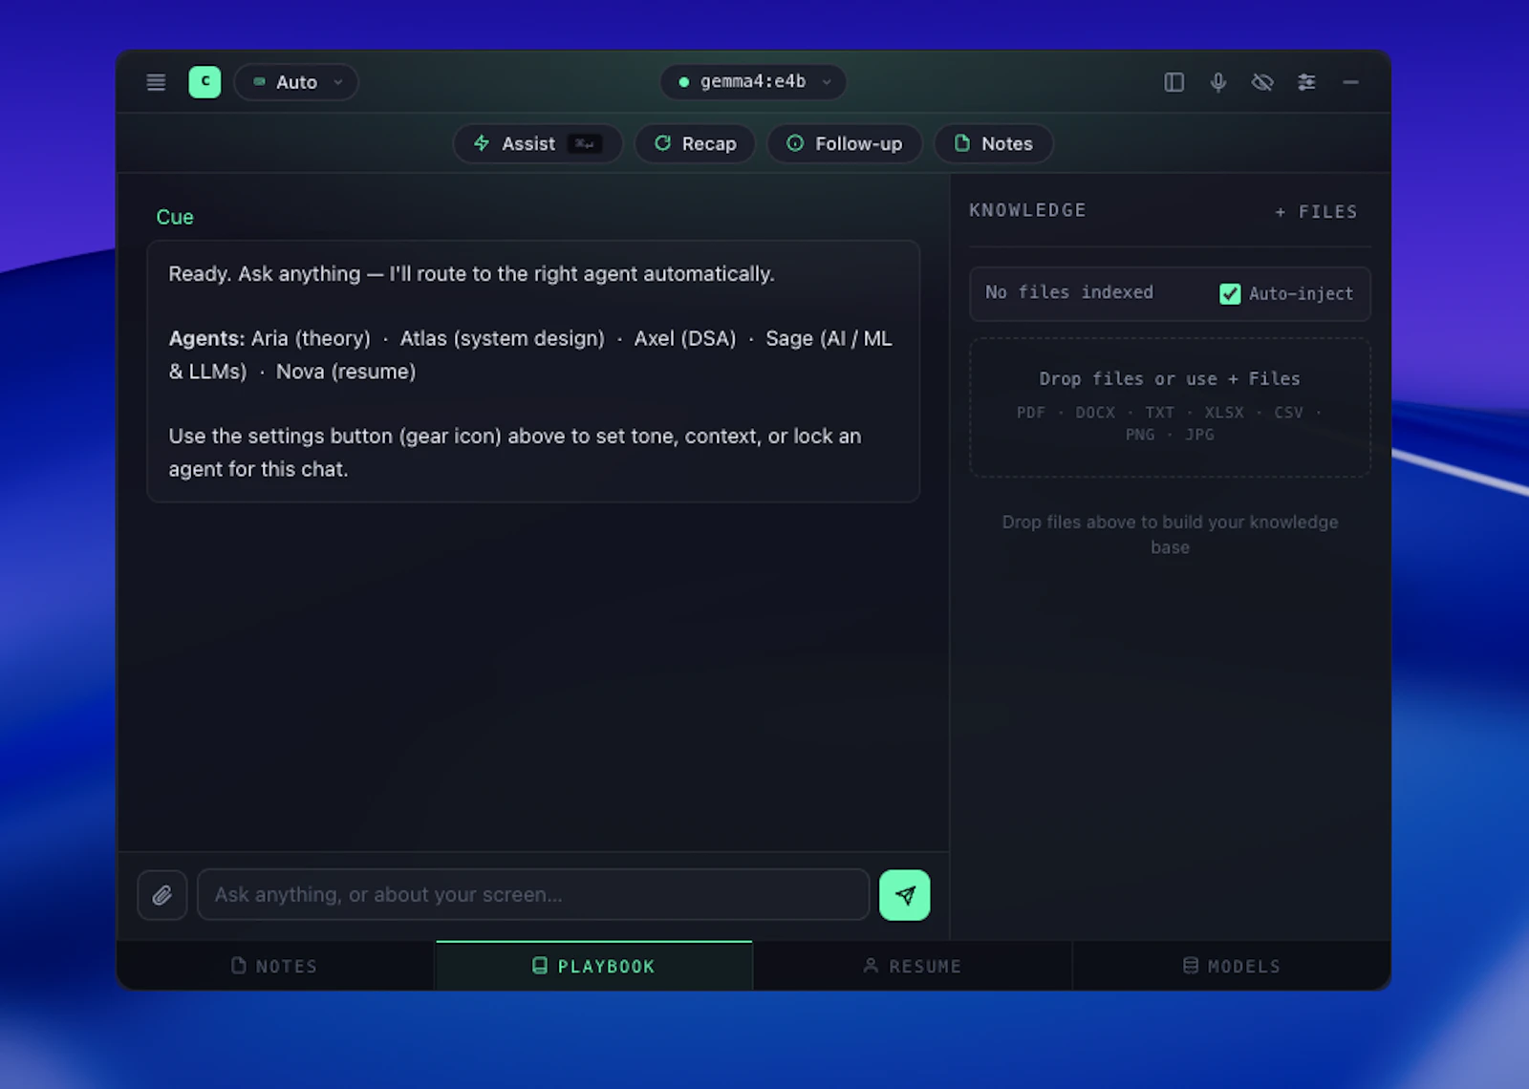This screenshot has height=1089, width=1529.
Task: Click + FILES in Knowledge panel
Action: [x=1316, y=212]
